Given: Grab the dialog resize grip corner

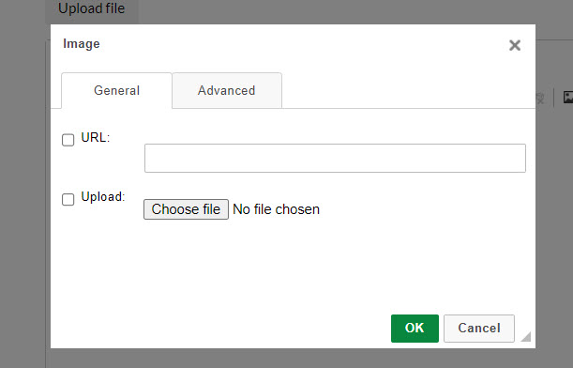Looking at the screenshot, I should coord(526,336).
